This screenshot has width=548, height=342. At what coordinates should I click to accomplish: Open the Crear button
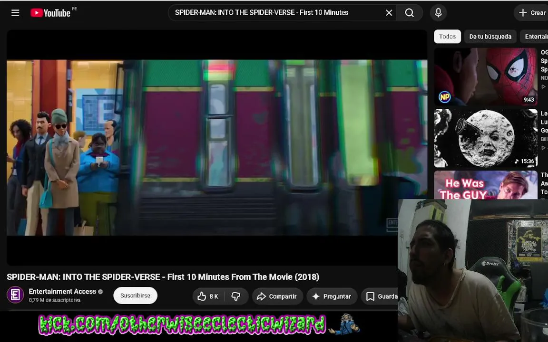pyautogui.click(x=531, y=13)
